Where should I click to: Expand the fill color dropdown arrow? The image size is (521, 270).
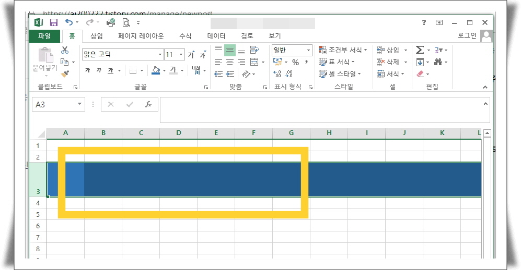[x=164, y=70]
